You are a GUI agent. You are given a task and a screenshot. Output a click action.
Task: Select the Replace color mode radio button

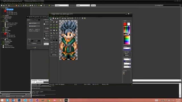pyautogui.click(x=124, y=56)
